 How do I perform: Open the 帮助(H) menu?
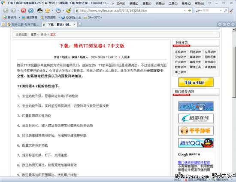[x=199, y=3]
